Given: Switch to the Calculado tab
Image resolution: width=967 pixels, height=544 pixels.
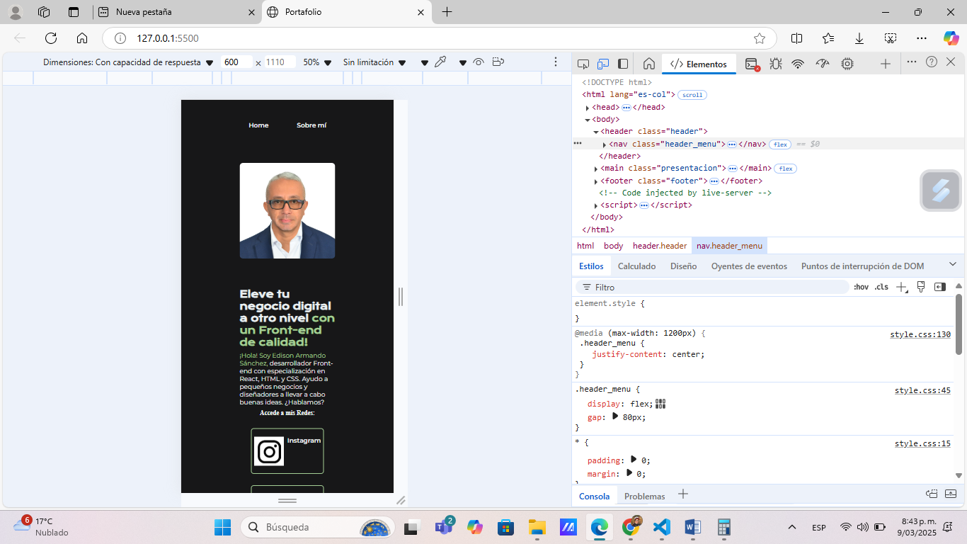Looking at the screenshot, I should click(x=636, y=266).
